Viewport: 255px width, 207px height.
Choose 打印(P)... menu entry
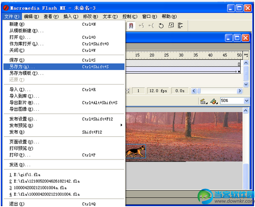pos(64,155)
